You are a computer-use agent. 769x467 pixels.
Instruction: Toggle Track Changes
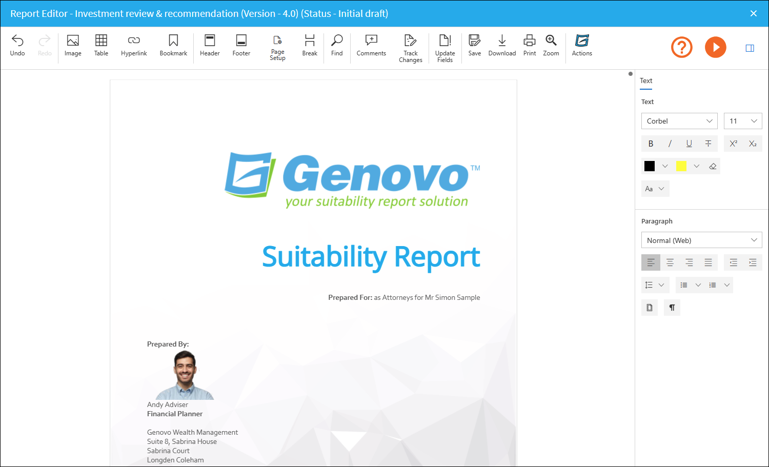pos(411,49)
